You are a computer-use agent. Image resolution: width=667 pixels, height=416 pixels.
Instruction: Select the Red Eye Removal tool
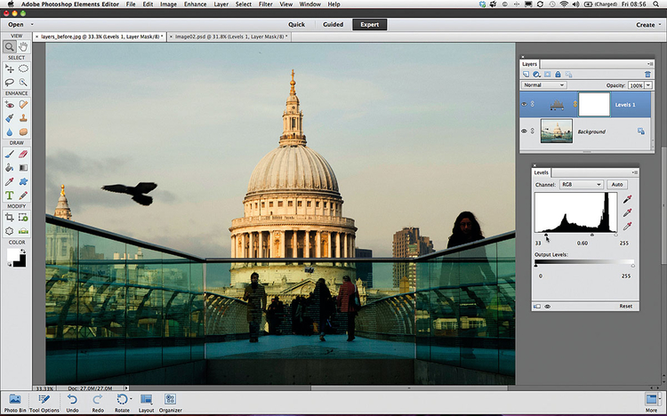tap(10, 105)
